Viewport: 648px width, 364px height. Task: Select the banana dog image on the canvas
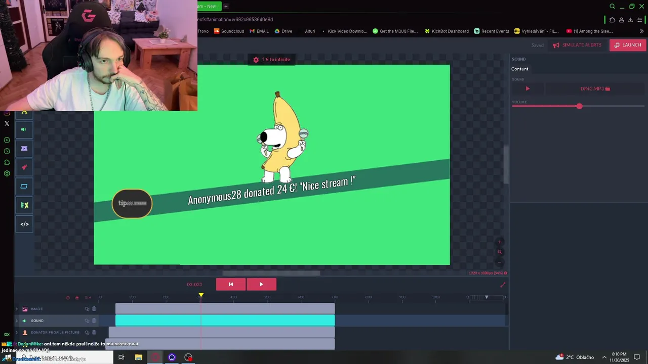(x=281, y=138)
